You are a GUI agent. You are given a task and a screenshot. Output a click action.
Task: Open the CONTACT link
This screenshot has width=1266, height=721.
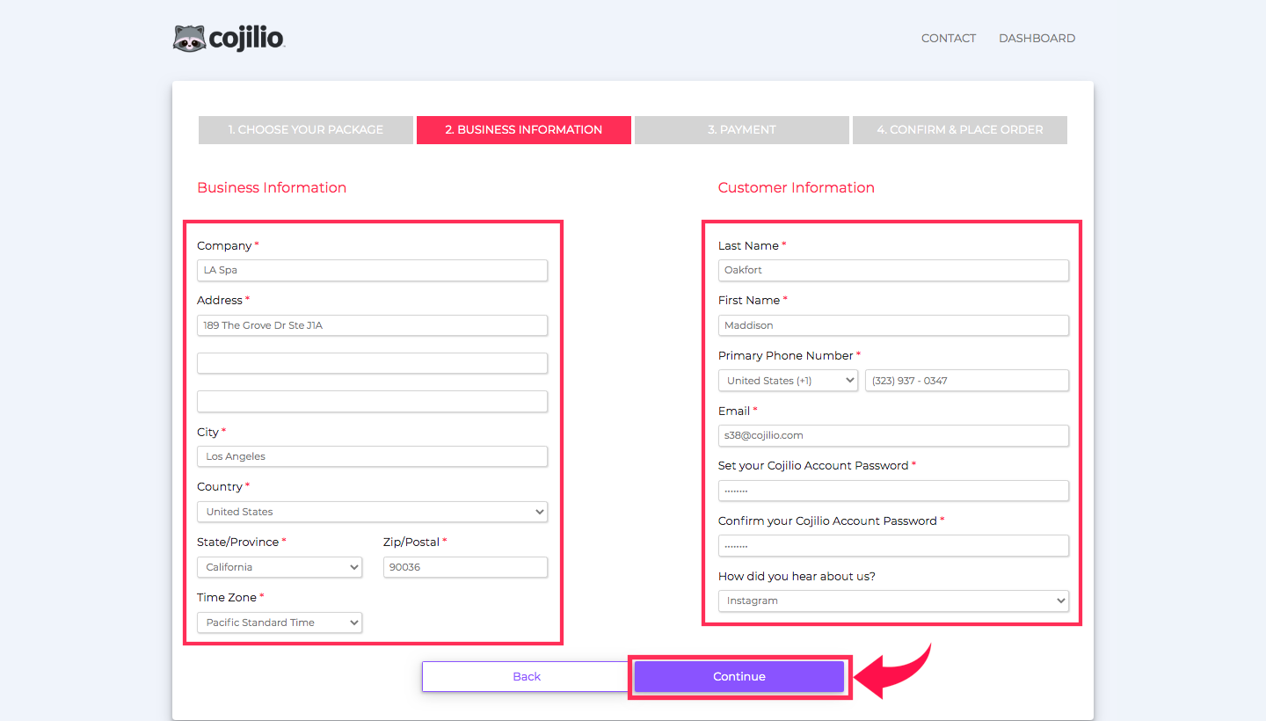click(948, 38)
